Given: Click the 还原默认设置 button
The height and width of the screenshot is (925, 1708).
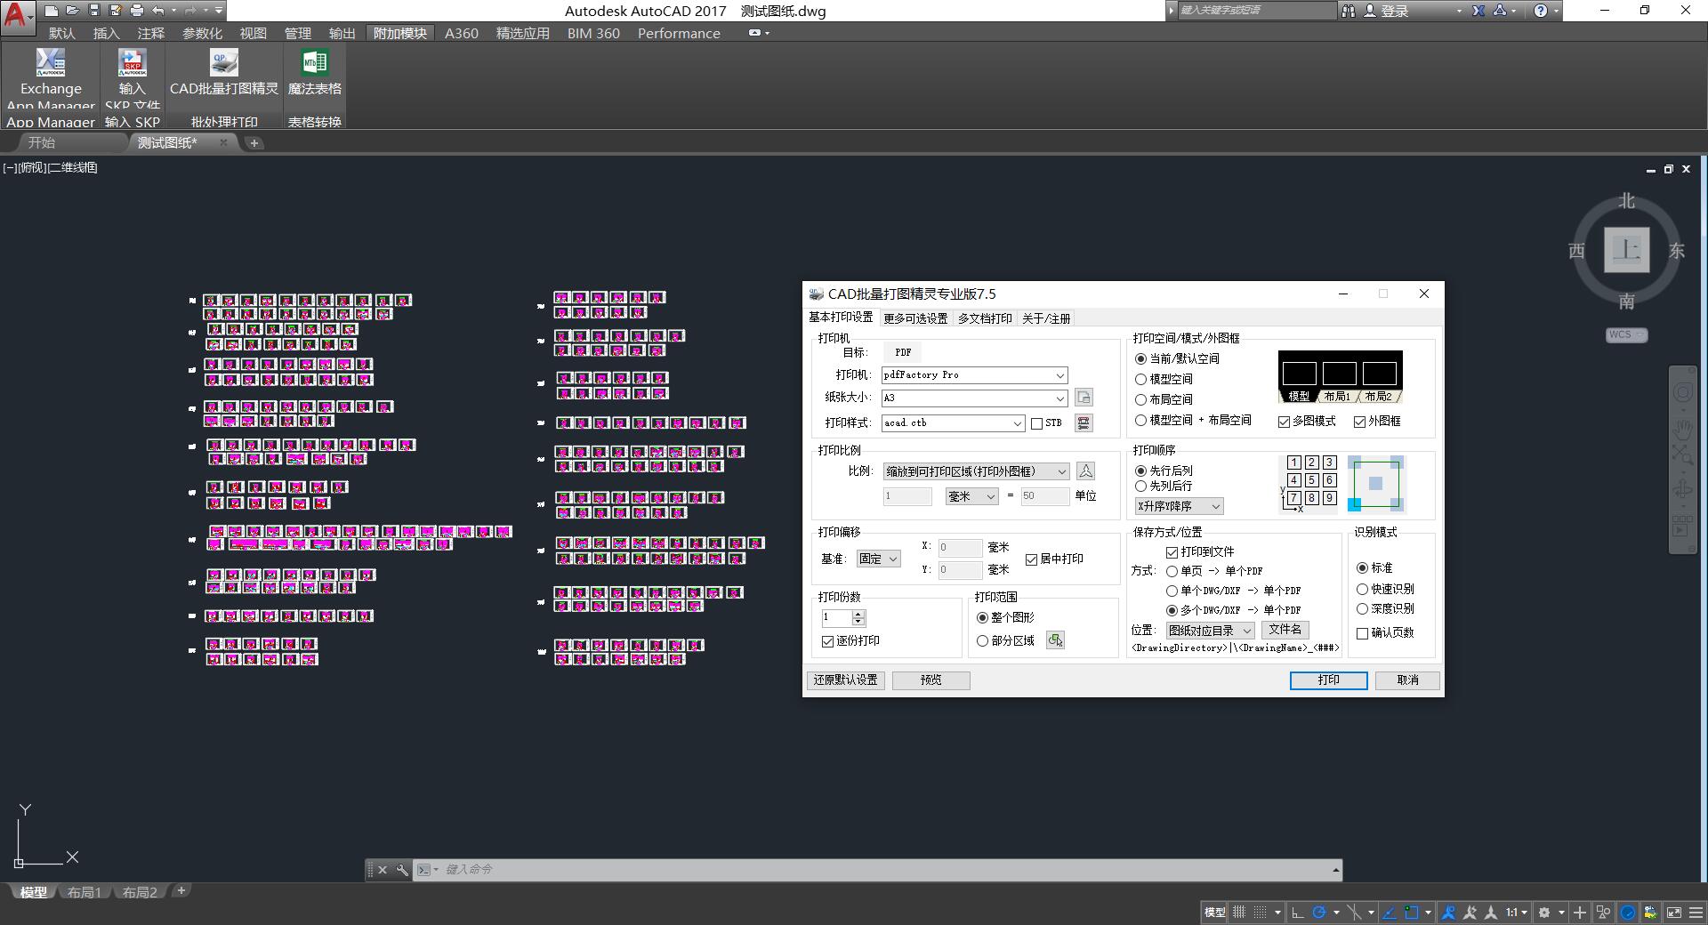Looking at the screenshot, I should (845, 680).
